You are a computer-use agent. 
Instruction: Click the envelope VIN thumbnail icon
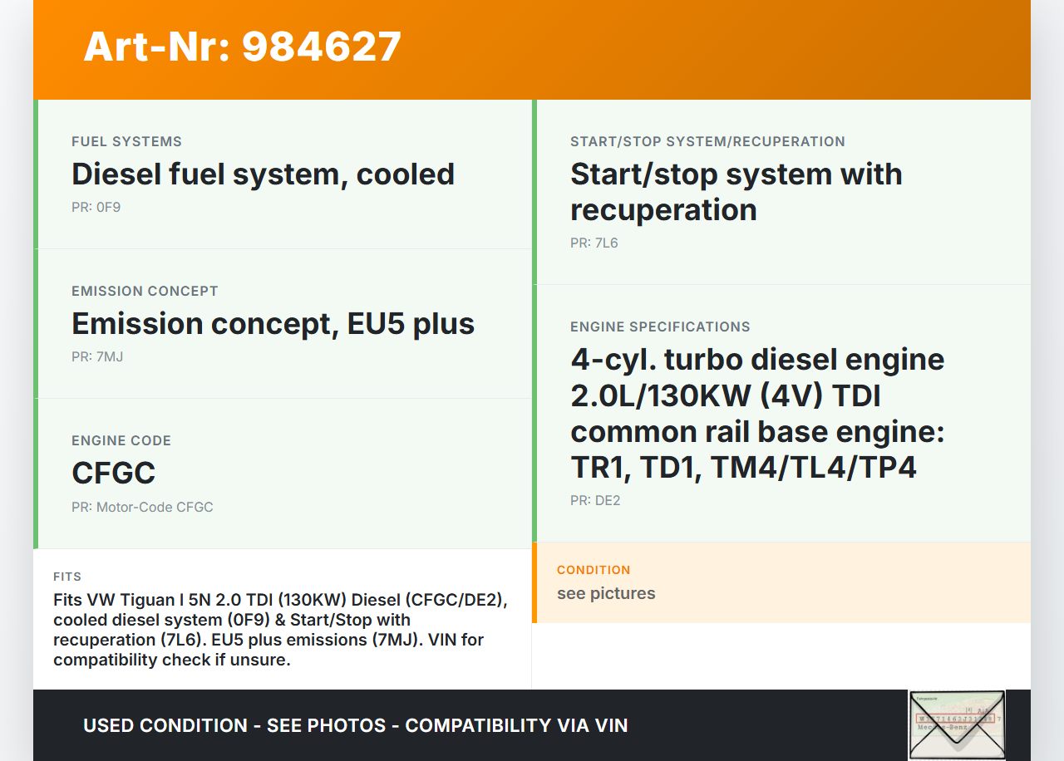[x=957, y=724]
